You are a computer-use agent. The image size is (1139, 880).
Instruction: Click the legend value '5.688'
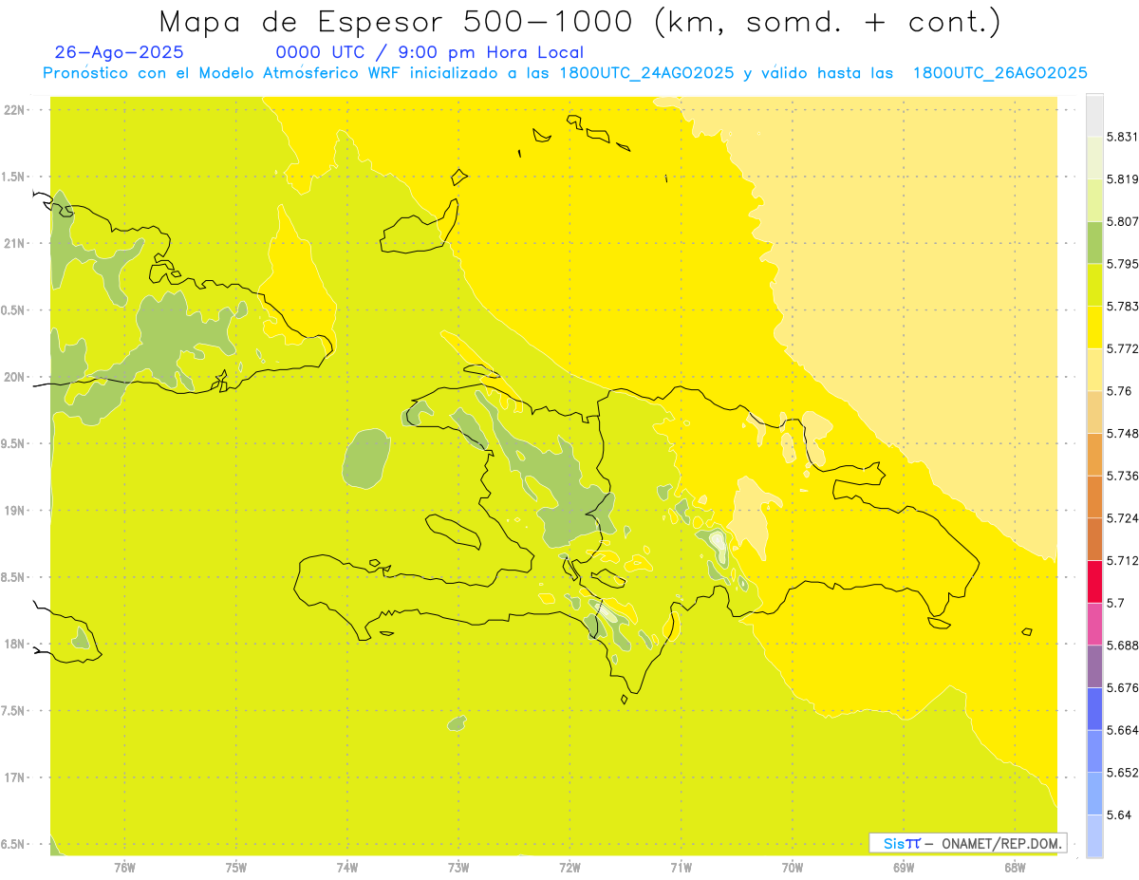point(1122,646)
